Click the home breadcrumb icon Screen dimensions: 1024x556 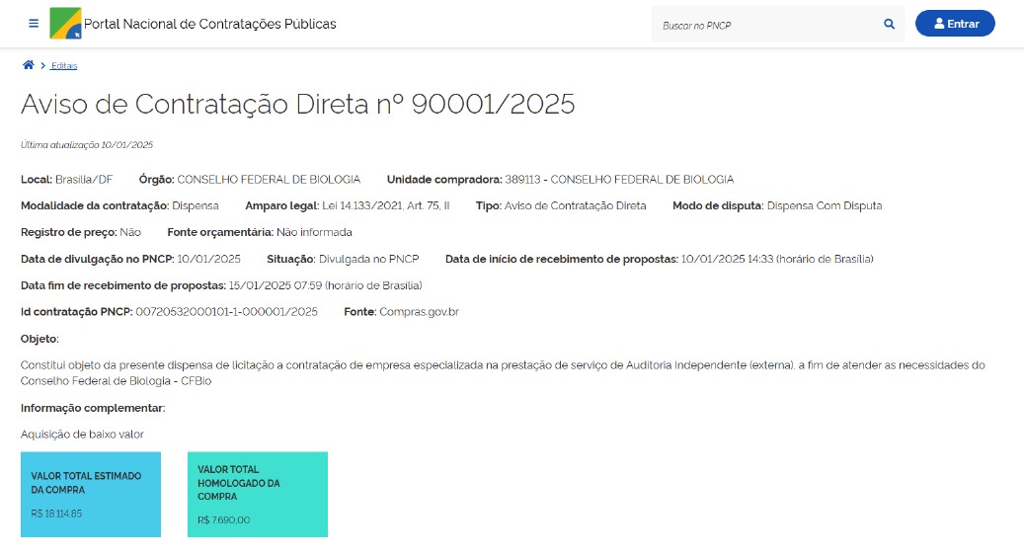[x=28, y=65]
